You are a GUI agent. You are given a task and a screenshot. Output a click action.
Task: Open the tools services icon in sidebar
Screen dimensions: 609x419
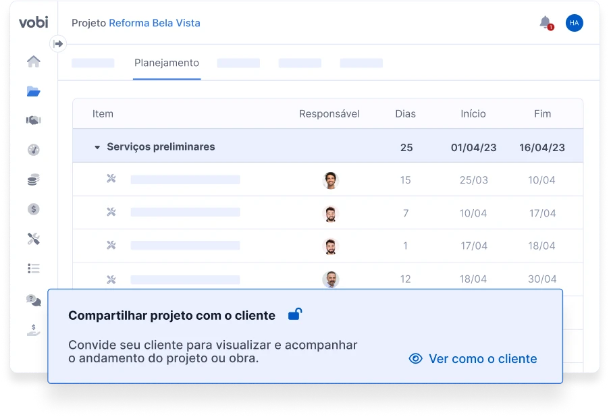click(32, 238)
